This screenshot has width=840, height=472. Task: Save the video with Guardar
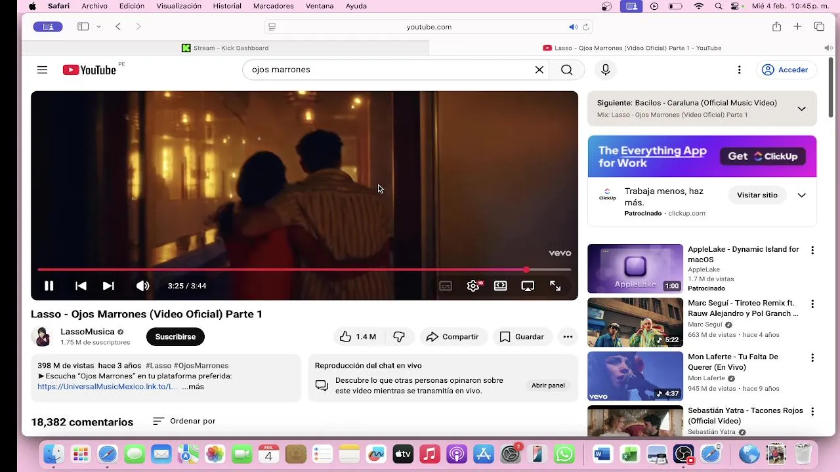pos(522,336)
